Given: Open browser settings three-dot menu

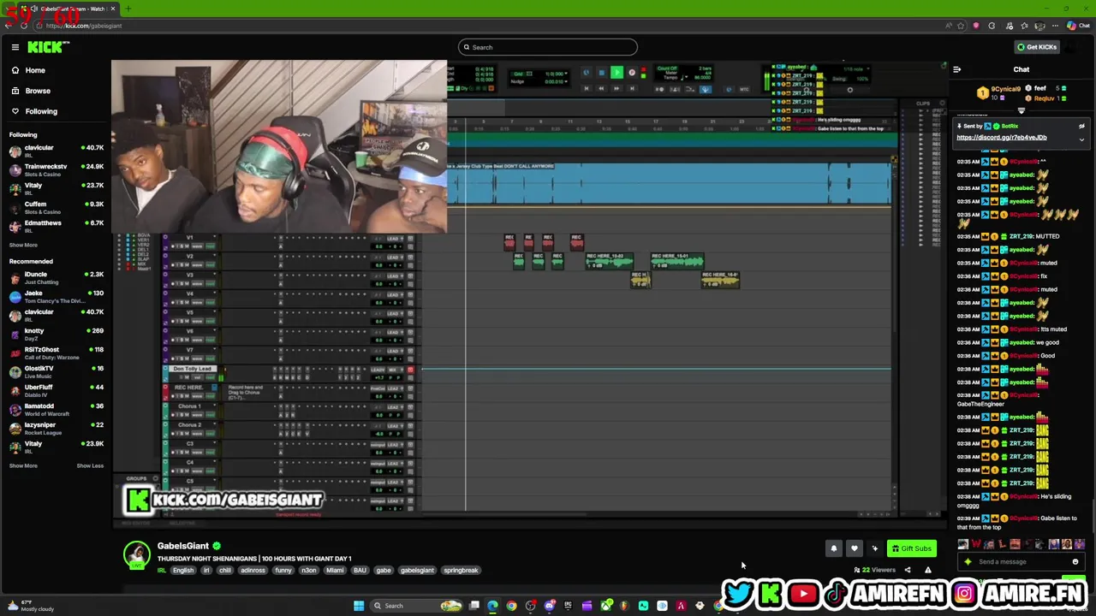Looking at the screenshot, I should click(x=1055, y=26).
